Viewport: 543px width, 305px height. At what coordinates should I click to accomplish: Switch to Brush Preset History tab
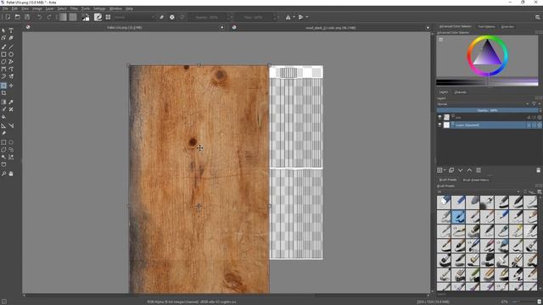tap(476, 180)
